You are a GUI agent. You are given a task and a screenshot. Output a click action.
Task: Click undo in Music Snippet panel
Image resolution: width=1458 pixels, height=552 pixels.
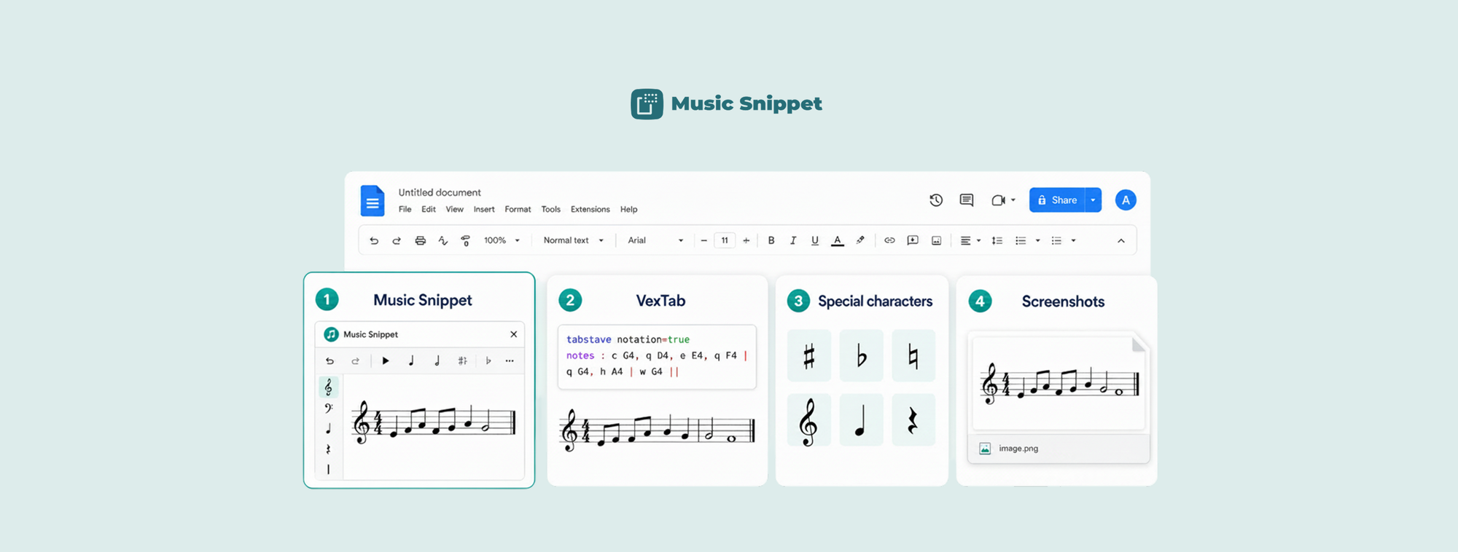330,361
